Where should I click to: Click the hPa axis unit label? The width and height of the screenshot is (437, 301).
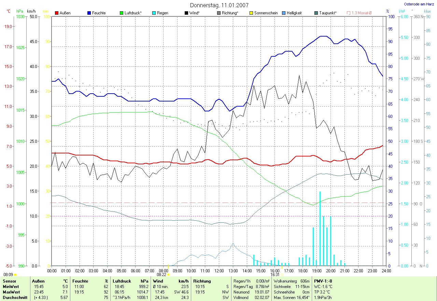[20, 11]
